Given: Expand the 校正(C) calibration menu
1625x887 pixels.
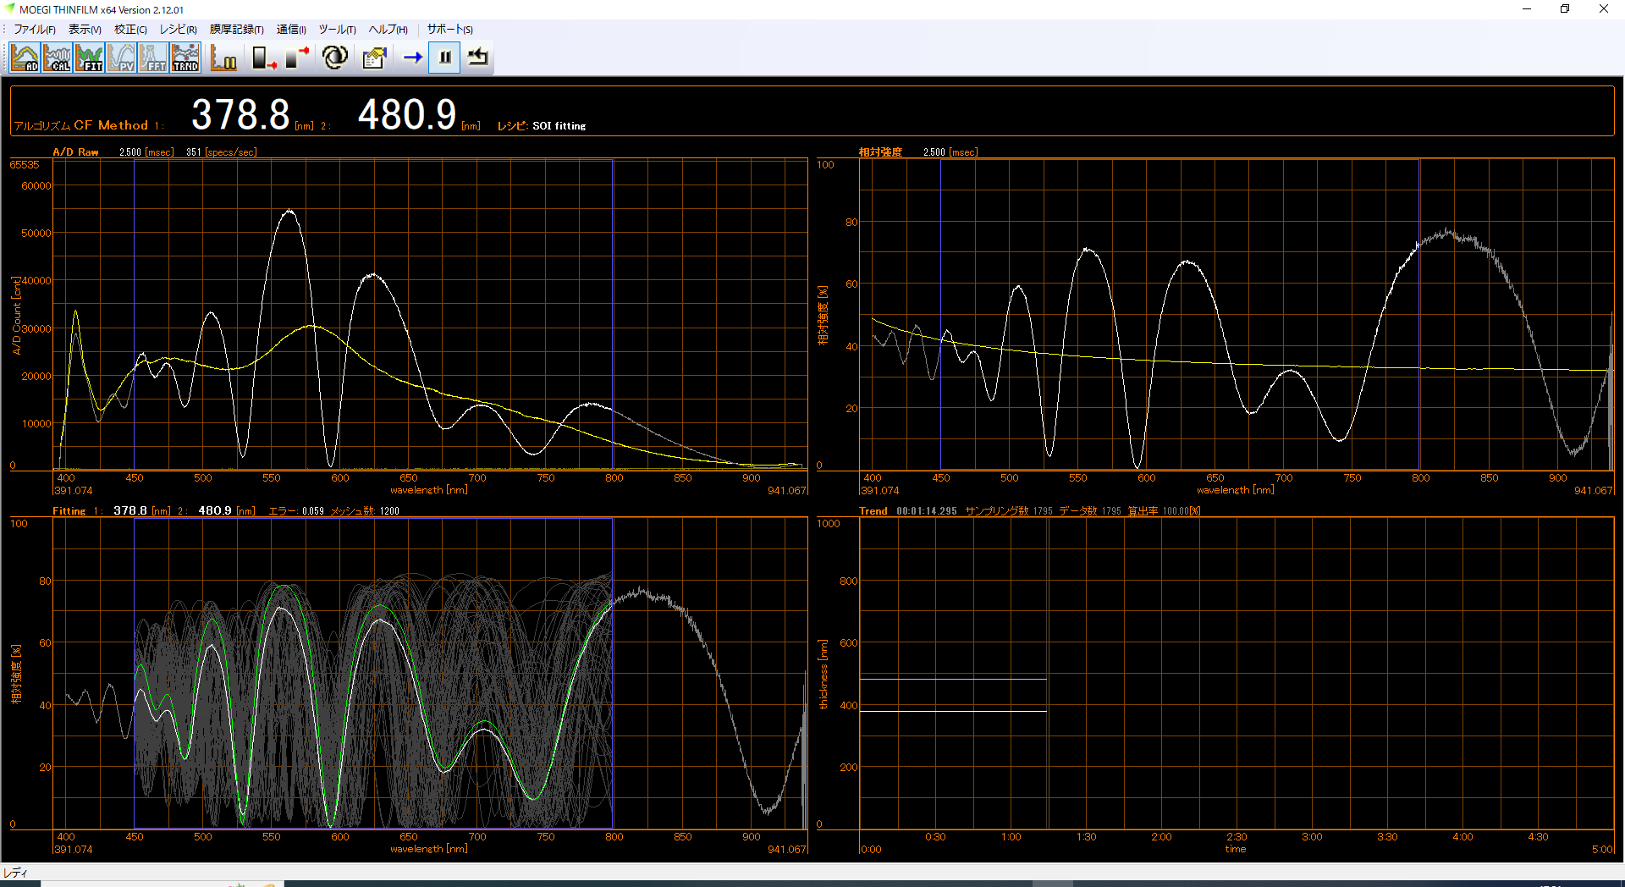Looking at the screenshot, I should (x=130, y=30).
